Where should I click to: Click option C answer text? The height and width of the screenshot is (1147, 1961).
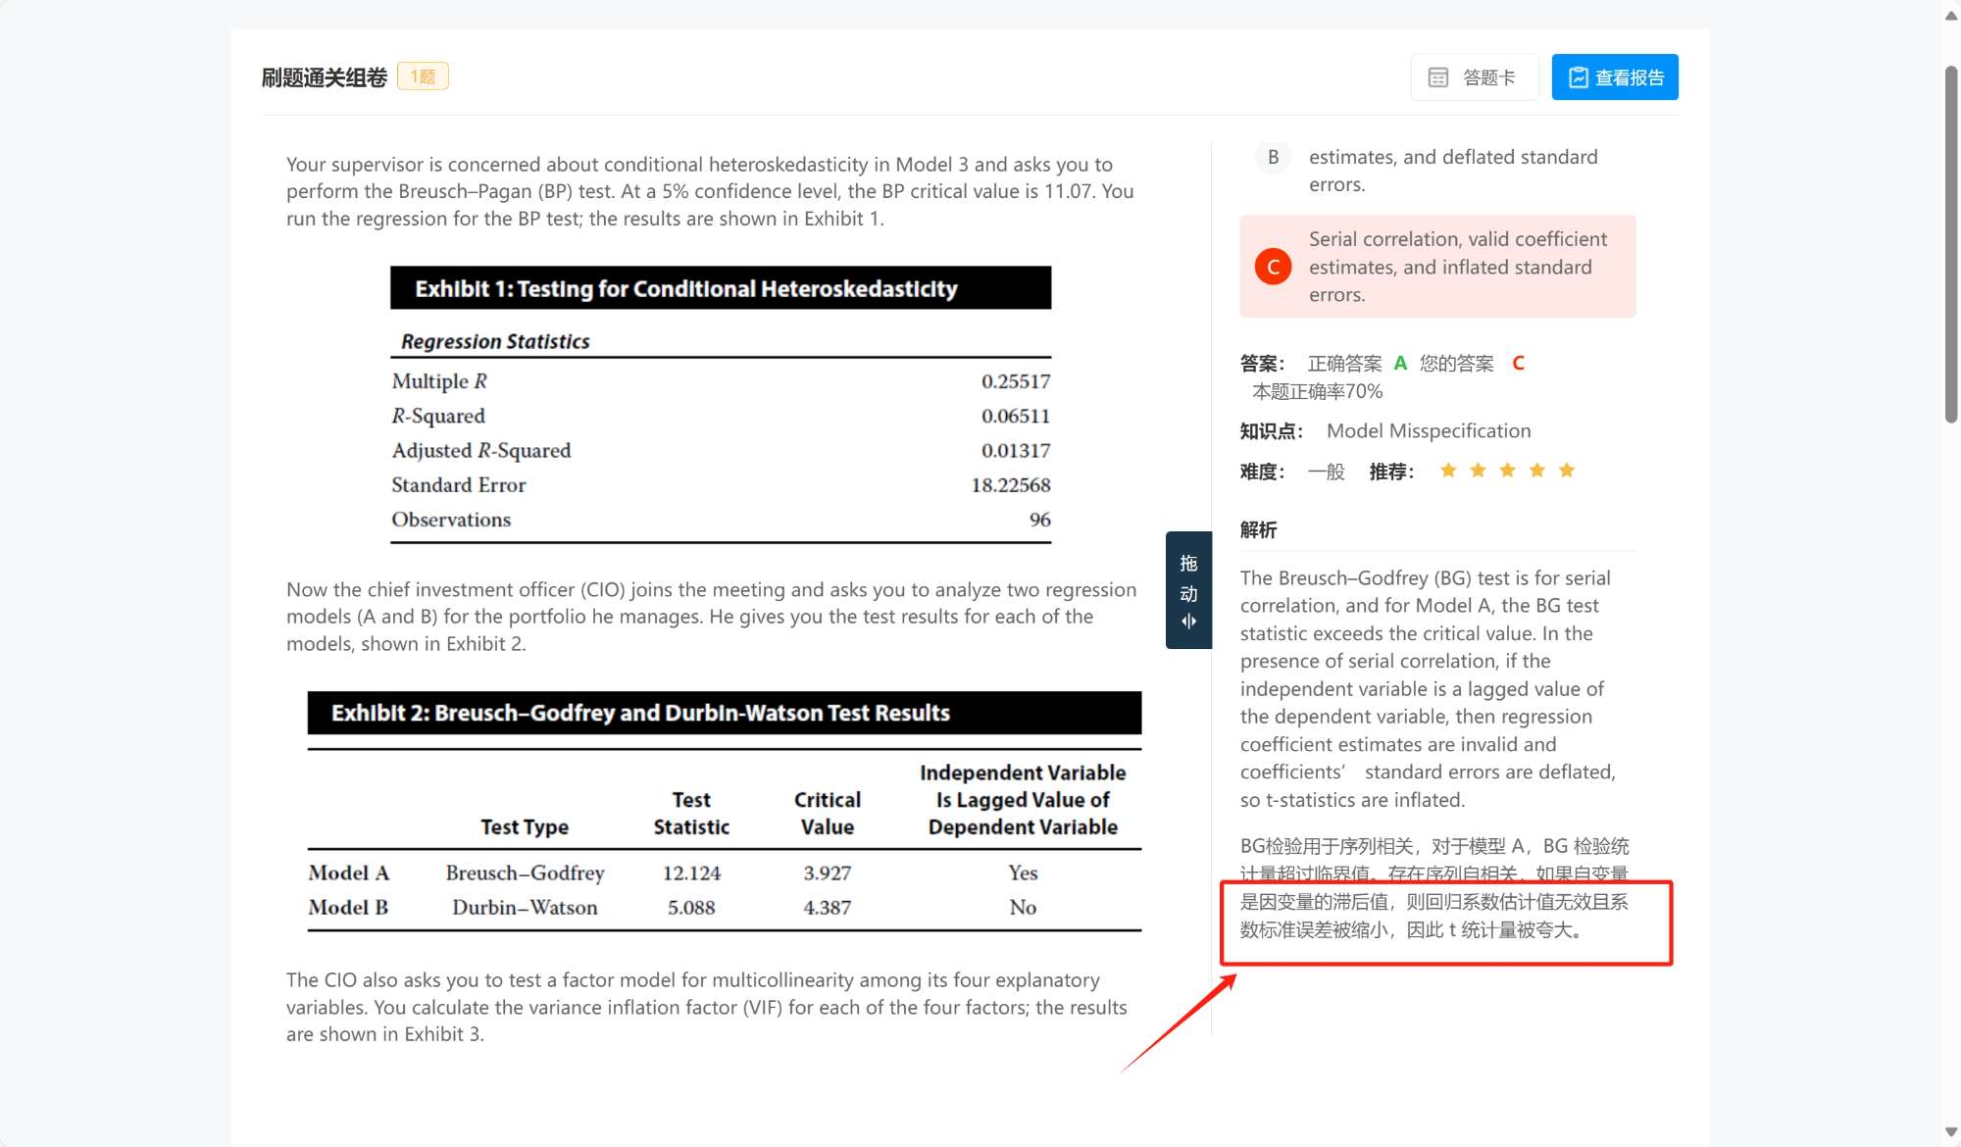(x=1457, y=267)
